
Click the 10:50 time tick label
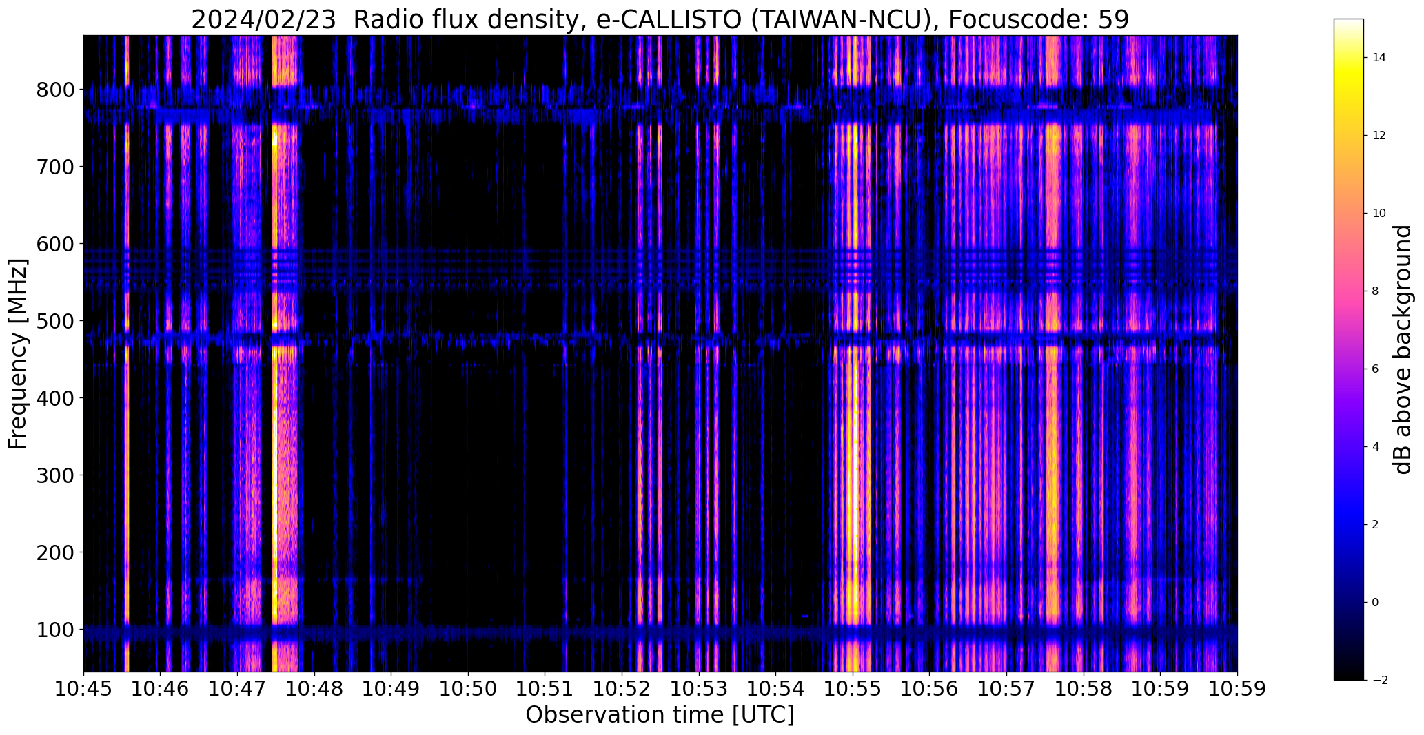coord(468,689)
